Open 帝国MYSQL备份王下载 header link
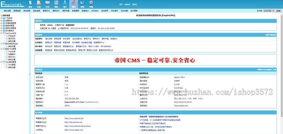This screenshot has height=134, width=283. (267, 70)
